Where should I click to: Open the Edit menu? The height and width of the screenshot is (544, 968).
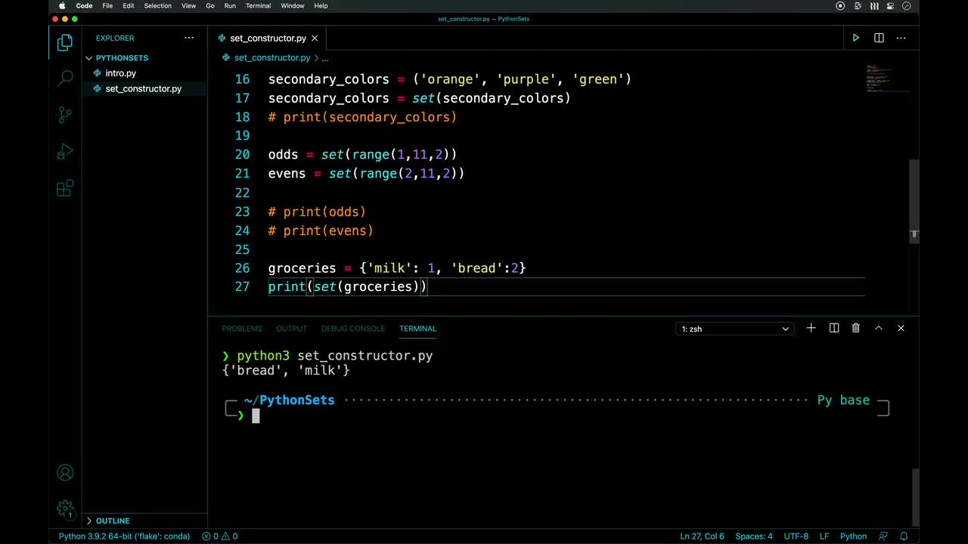click(129, 5)
